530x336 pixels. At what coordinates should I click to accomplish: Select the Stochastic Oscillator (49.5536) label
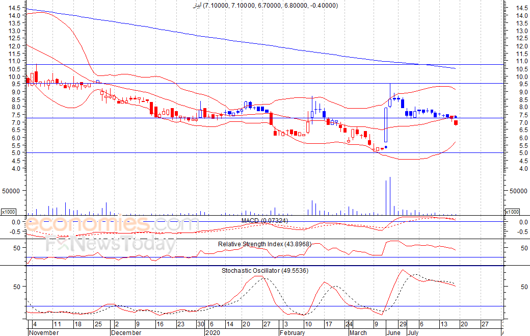[x=265, y=270]
